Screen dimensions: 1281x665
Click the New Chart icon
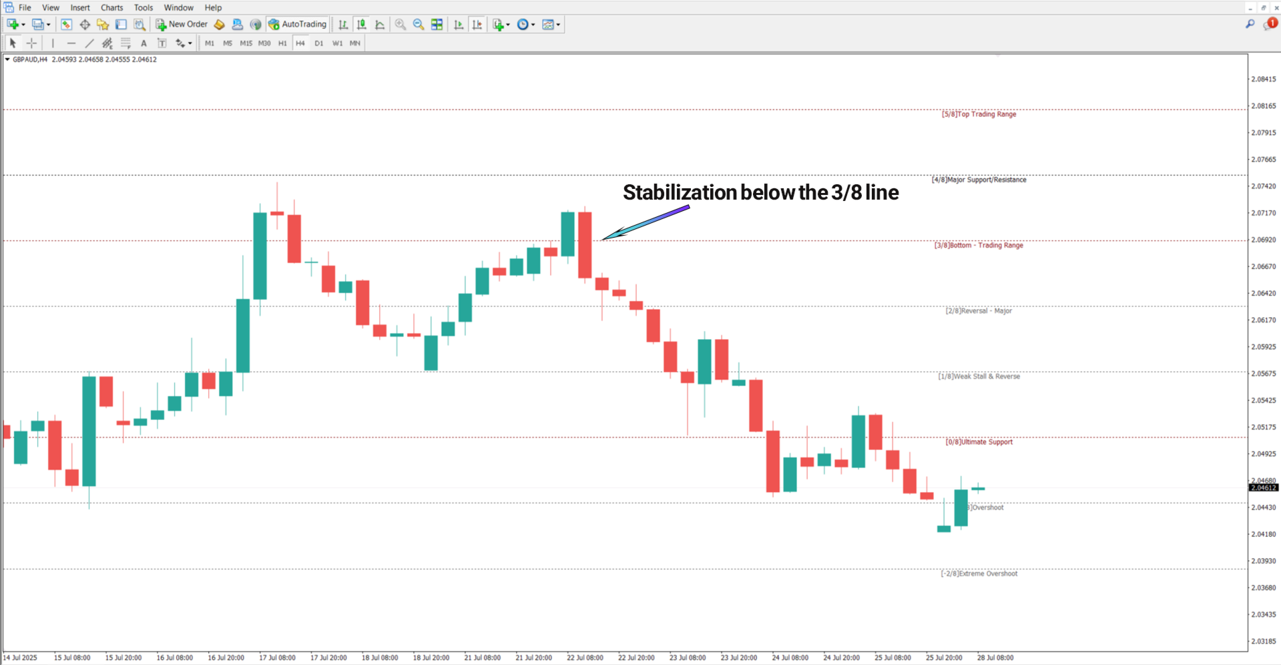(x=12, y=24)
